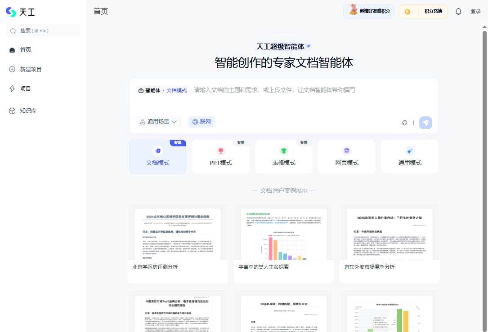Open 项目 from the sidebar menu
The height and width of the screenshot is (332, 488).
coord(22,89)
